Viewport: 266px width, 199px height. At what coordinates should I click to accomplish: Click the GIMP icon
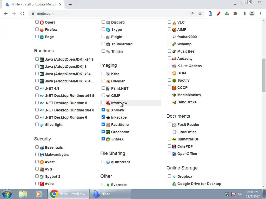108,96
